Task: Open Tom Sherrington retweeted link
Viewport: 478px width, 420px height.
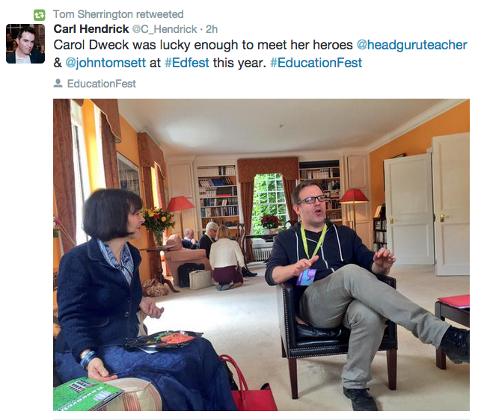Action: click(118, 14)
